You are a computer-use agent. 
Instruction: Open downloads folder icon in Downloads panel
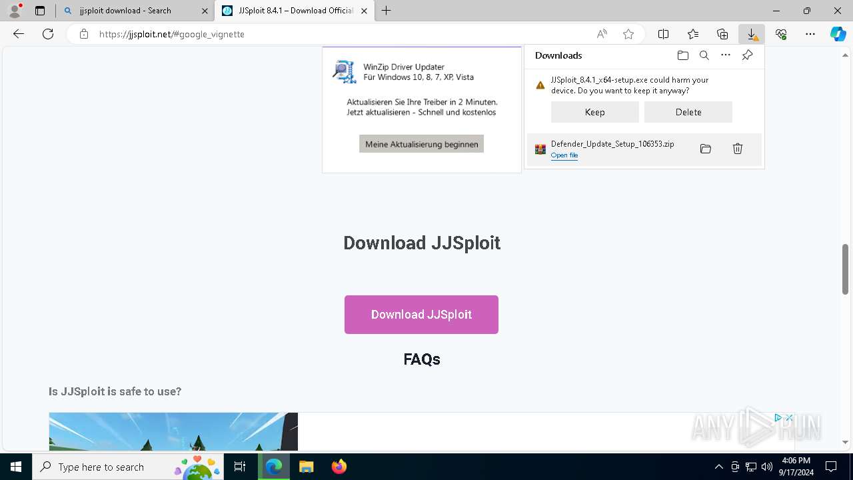683,55
